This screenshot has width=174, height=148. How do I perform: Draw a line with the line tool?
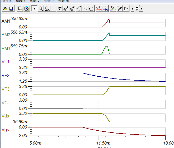(85, 9)
